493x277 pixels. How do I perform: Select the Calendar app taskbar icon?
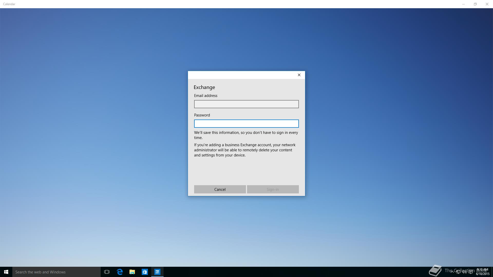pyautogui.click(x=157, y=272)
